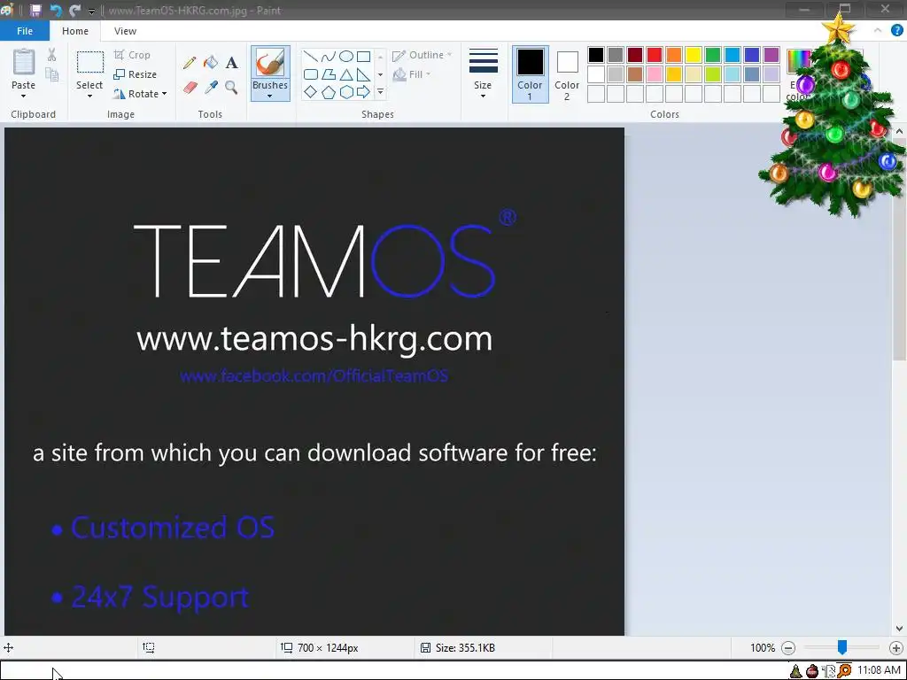Click the Copy icon under Cut
The height and width of the screenshot is (680, 907).
tap(52, 74)
